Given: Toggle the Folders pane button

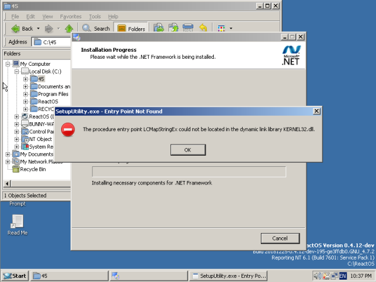Looking at the screenshot, I should pyautogui.click(x=131, y=29).
